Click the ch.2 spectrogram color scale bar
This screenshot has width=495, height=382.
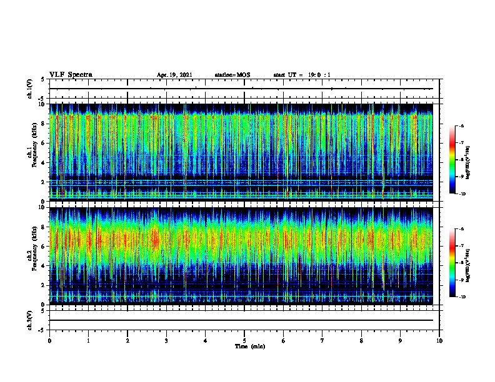pos(452,263)
